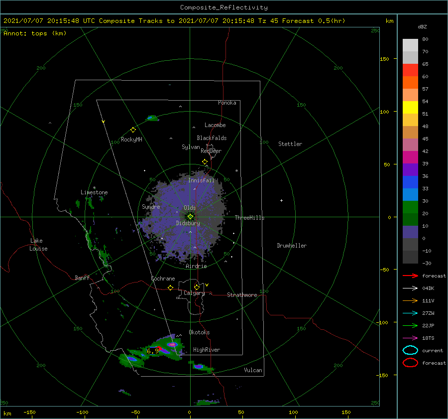Click the Strathmore label
Screen dimensions: 448x419
[x=242, y=295]
